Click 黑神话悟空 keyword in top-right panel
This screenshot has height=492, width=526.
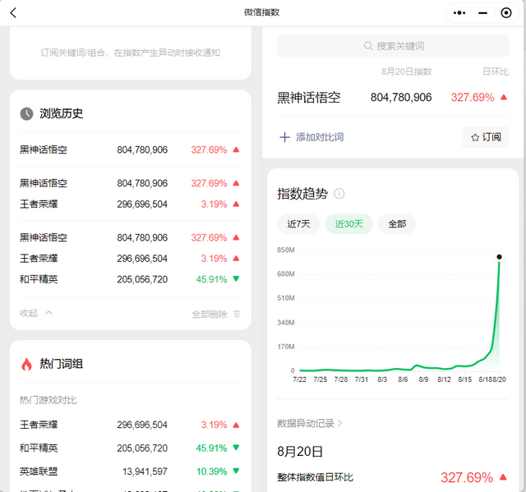[x=309, y=98]
